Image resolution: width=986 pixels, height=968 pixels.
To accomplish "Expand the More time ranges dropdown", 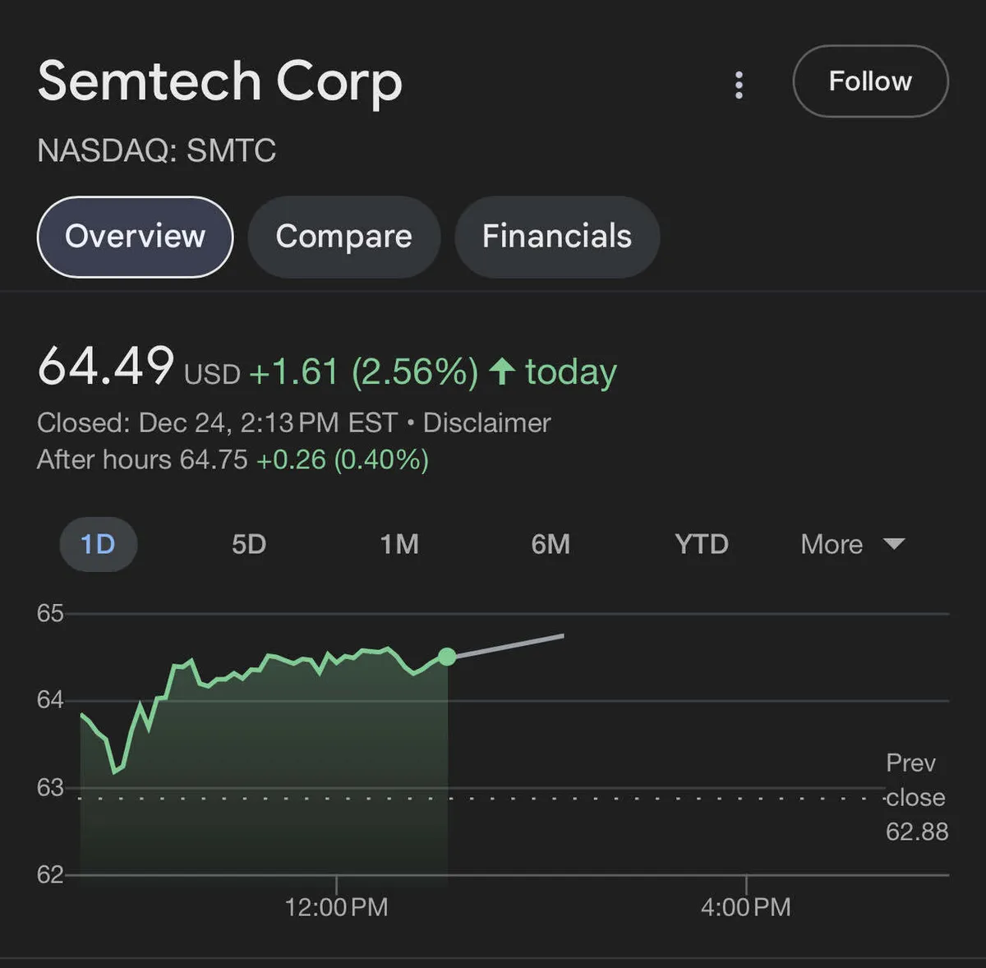I will 832,544.
